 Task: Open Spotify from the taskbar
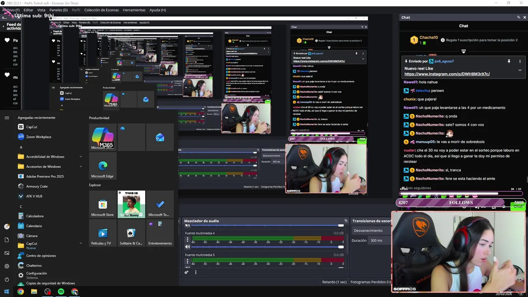click(61, 292)
